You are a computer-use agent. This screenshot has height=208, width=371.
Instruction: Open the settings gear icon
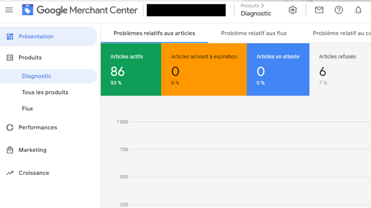click(x=293, y=10)
